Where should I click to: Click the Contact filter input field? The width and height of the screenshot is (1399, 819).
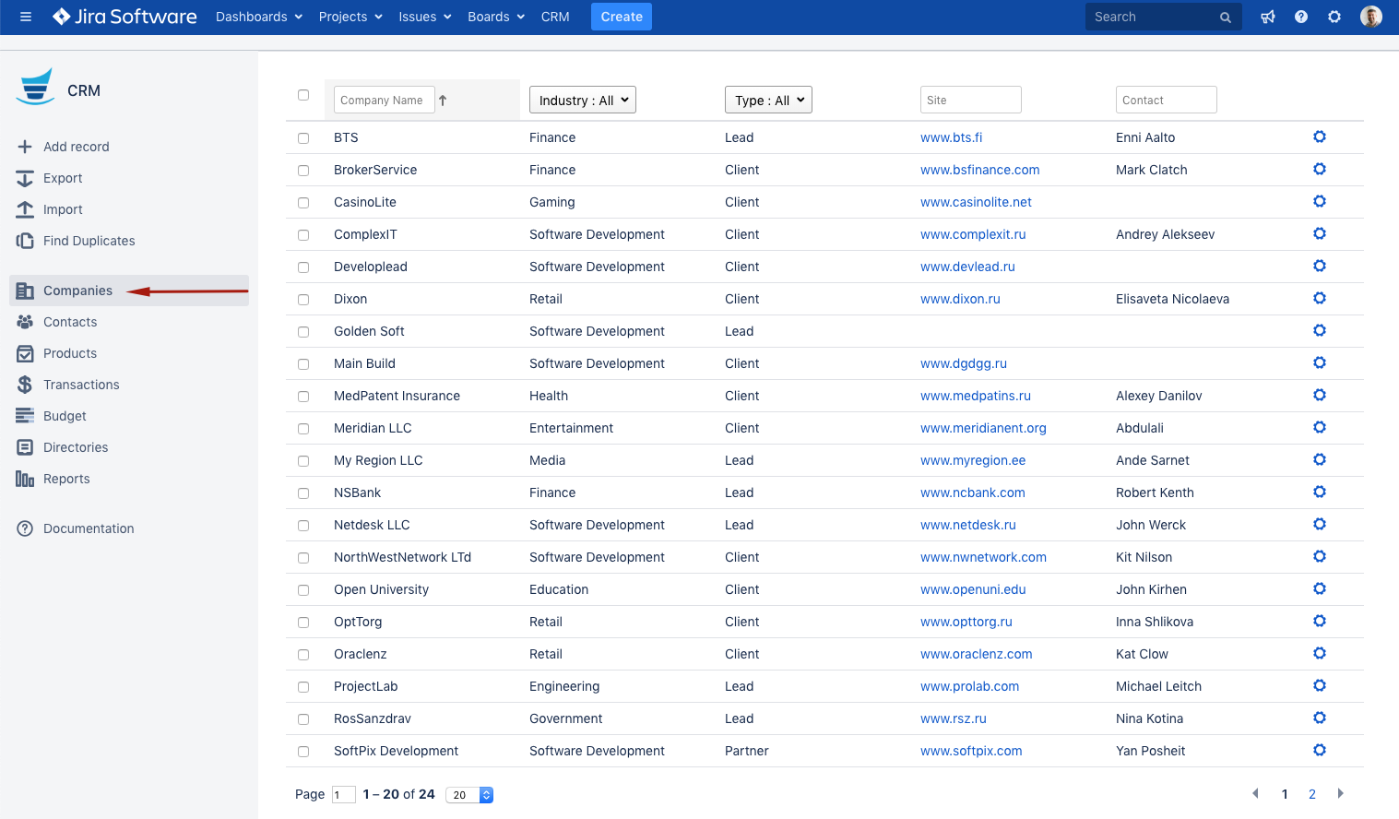point(1166,101)
